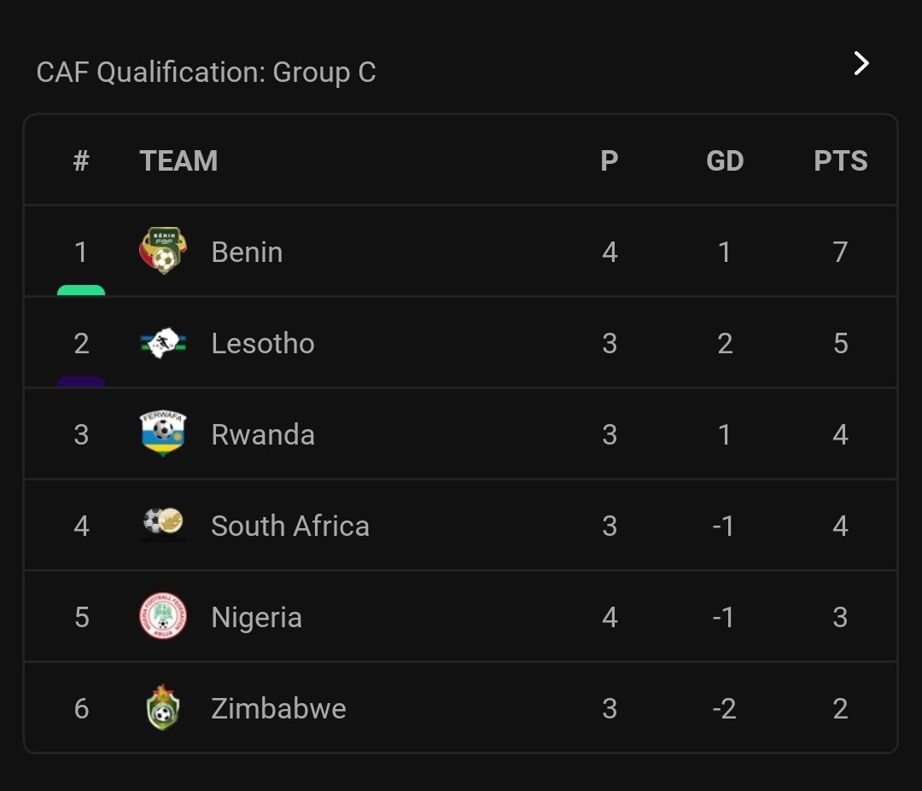The height and width of the screenshot is (791, 922).
Task: Click the Zimbabwe team crest
Action: (x=162, y=708)
